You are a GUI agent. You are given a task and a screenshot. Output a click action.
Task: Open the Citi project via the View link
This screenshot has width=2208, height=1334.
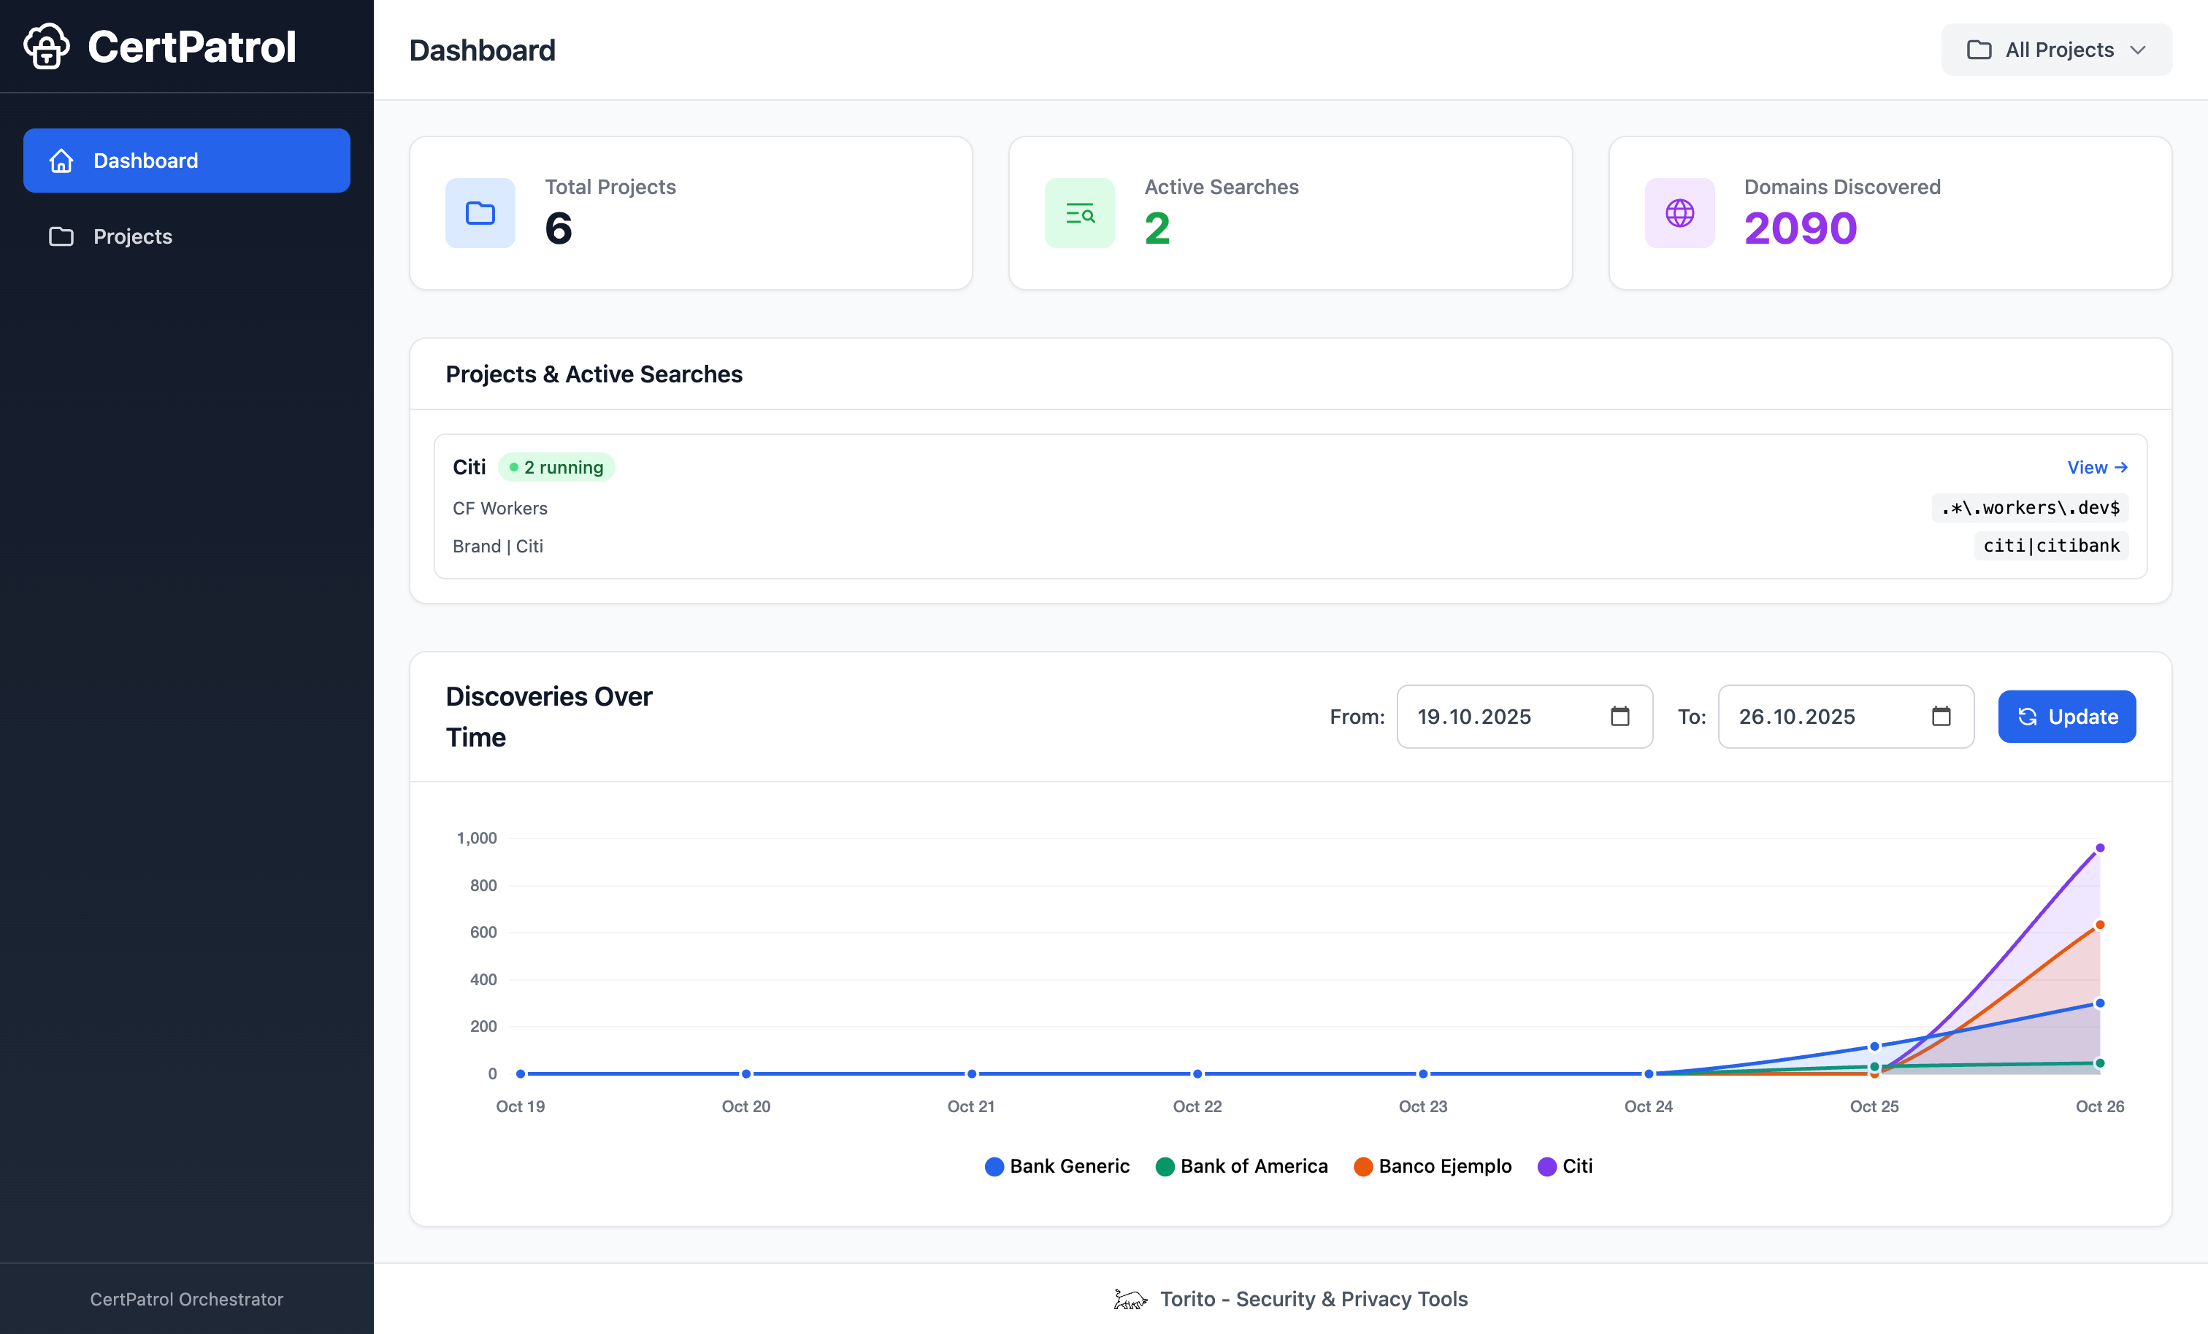2097,467
